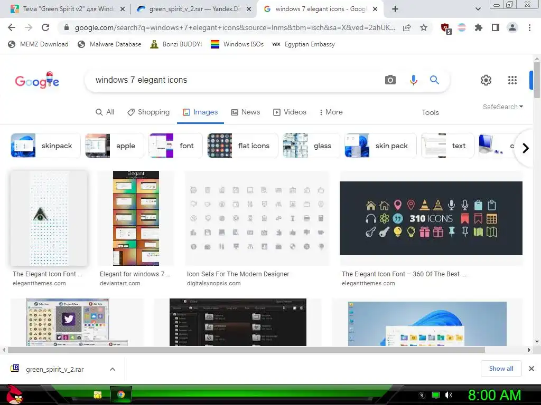The image size is (541, 405).
Task: Share this page from address bar
Action: [407, 27]
